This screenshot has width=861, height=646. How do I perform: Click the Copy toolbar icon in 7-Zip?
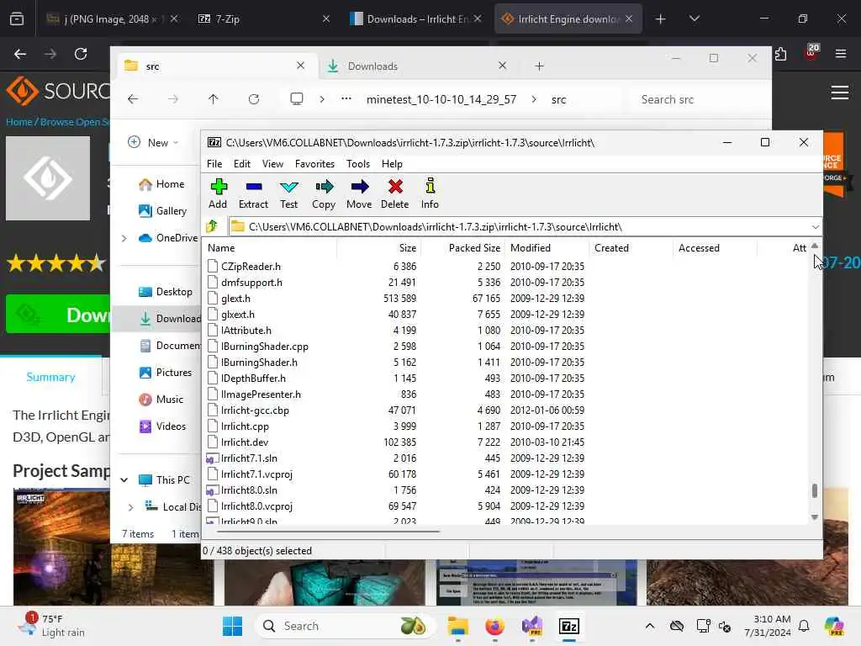pyautogui.click(x=324, y=193)
